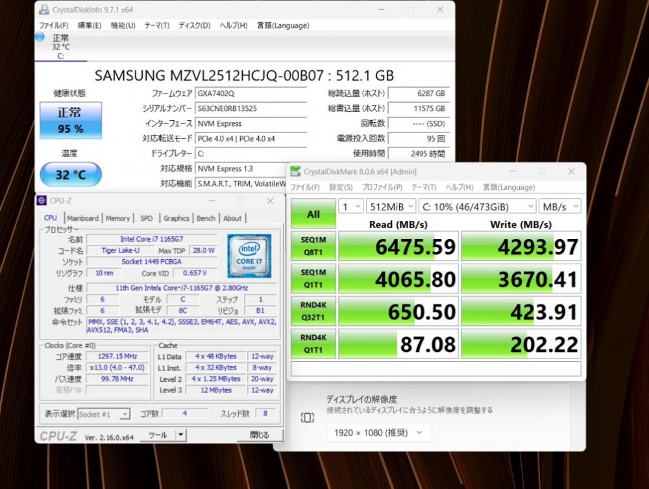The width and height of the screenshot is (649, 489).
Task: Click the Intel Core i7 logo badge
Action: pyautogui.click(x=249, y=255)
